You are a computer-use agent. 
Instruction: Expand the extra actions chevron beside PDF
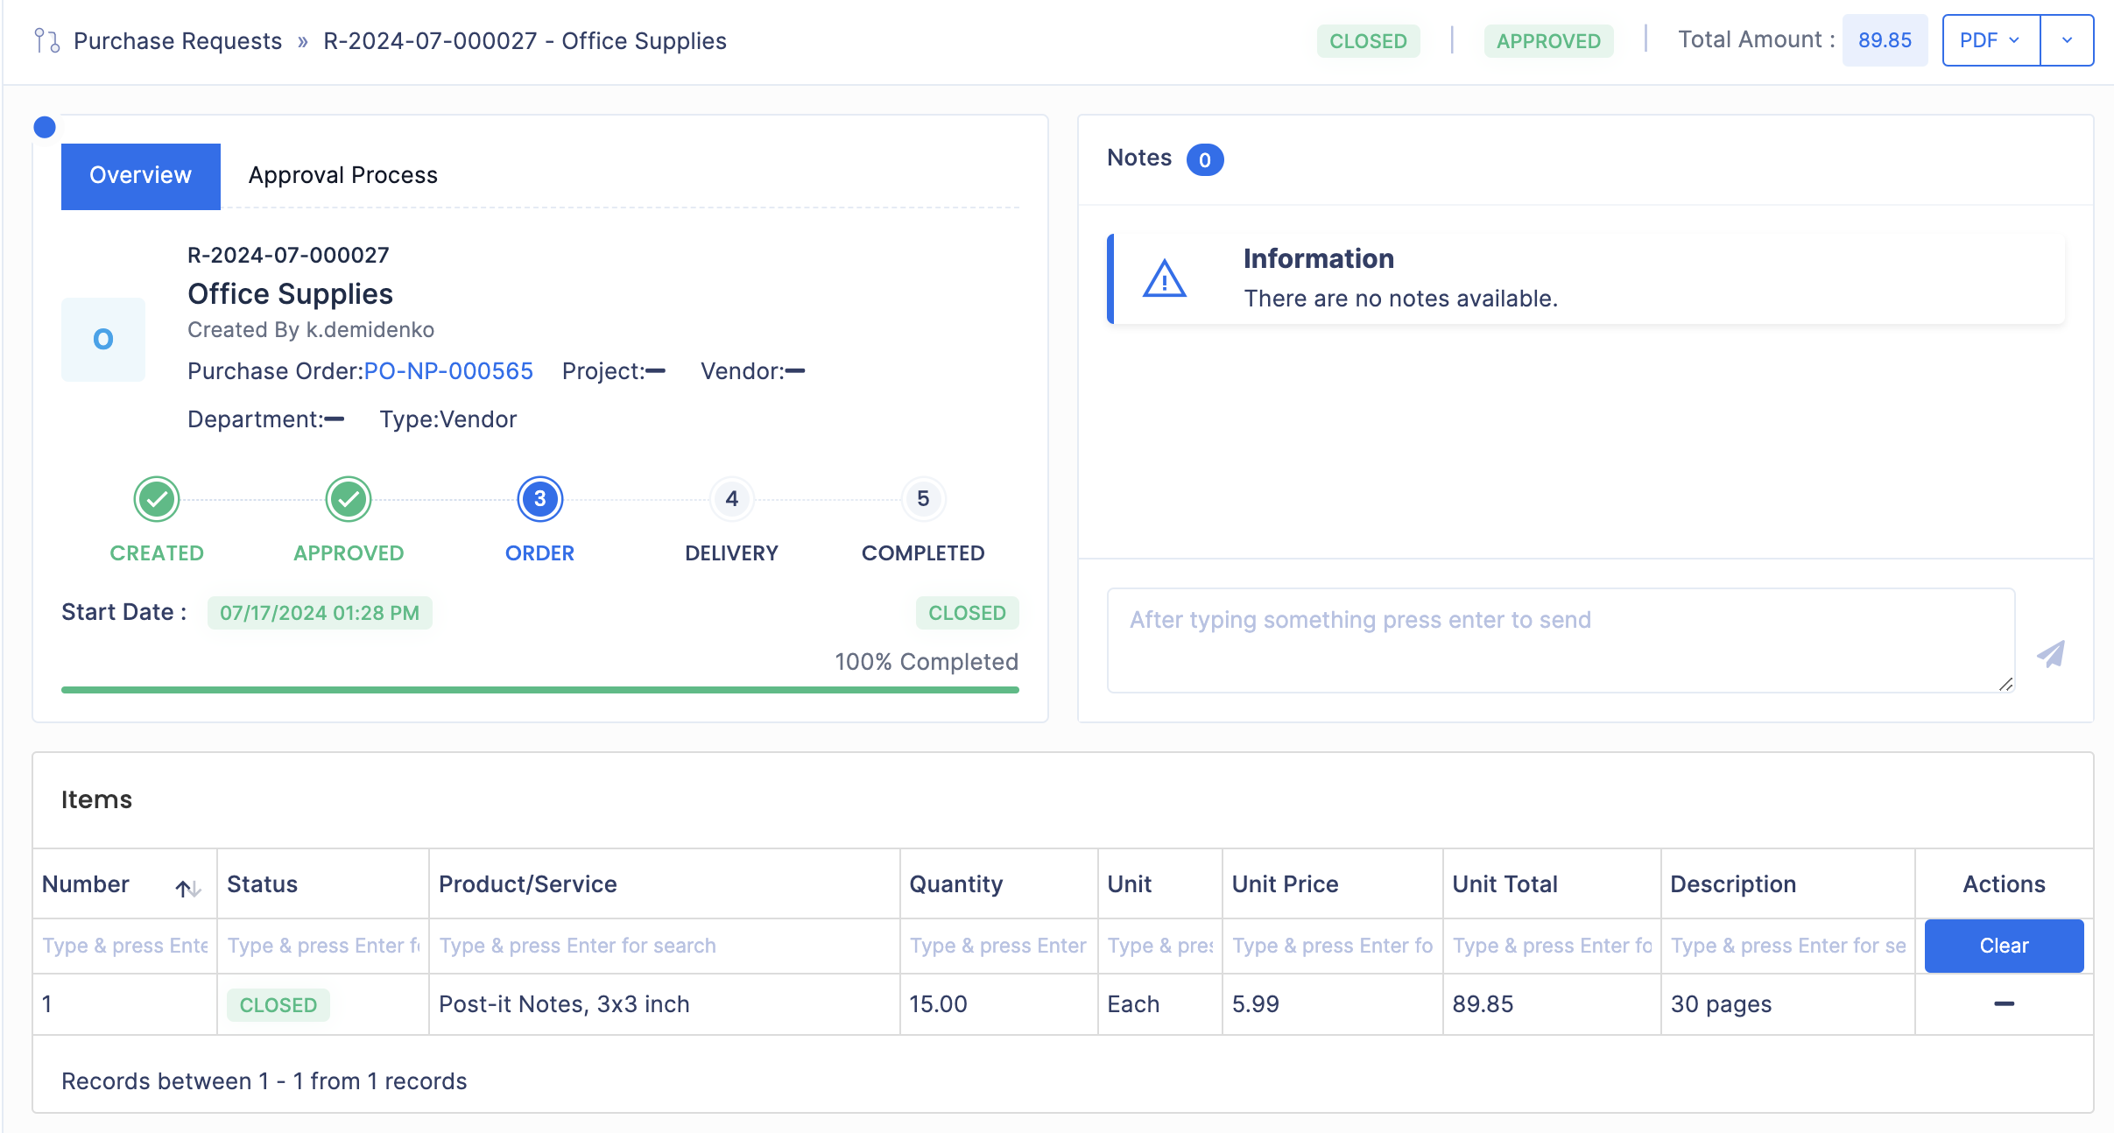[x=2067, y=40]
